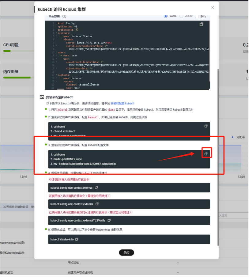Screen dimensions: 249x277
Task: Click the 安装和配置kubectl section heading
Action: pos(60,97)
